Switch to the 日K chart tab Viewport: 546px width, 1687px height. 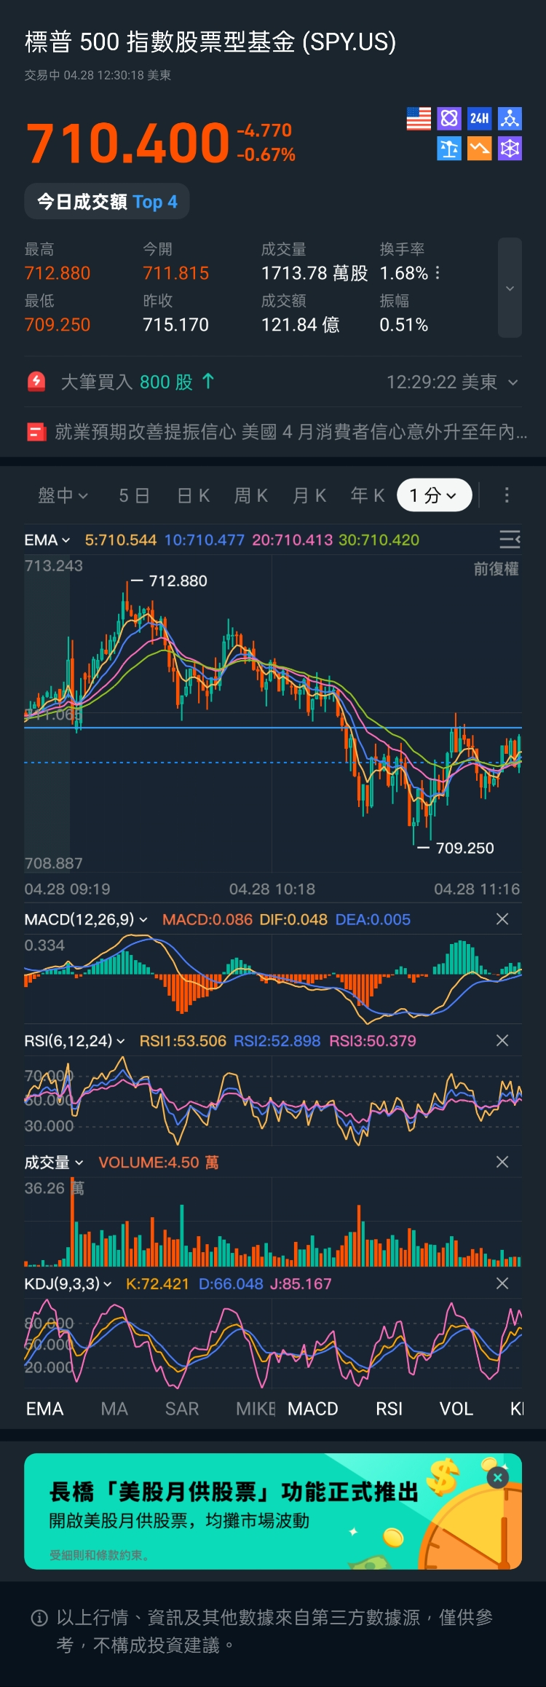click(194, 495)
